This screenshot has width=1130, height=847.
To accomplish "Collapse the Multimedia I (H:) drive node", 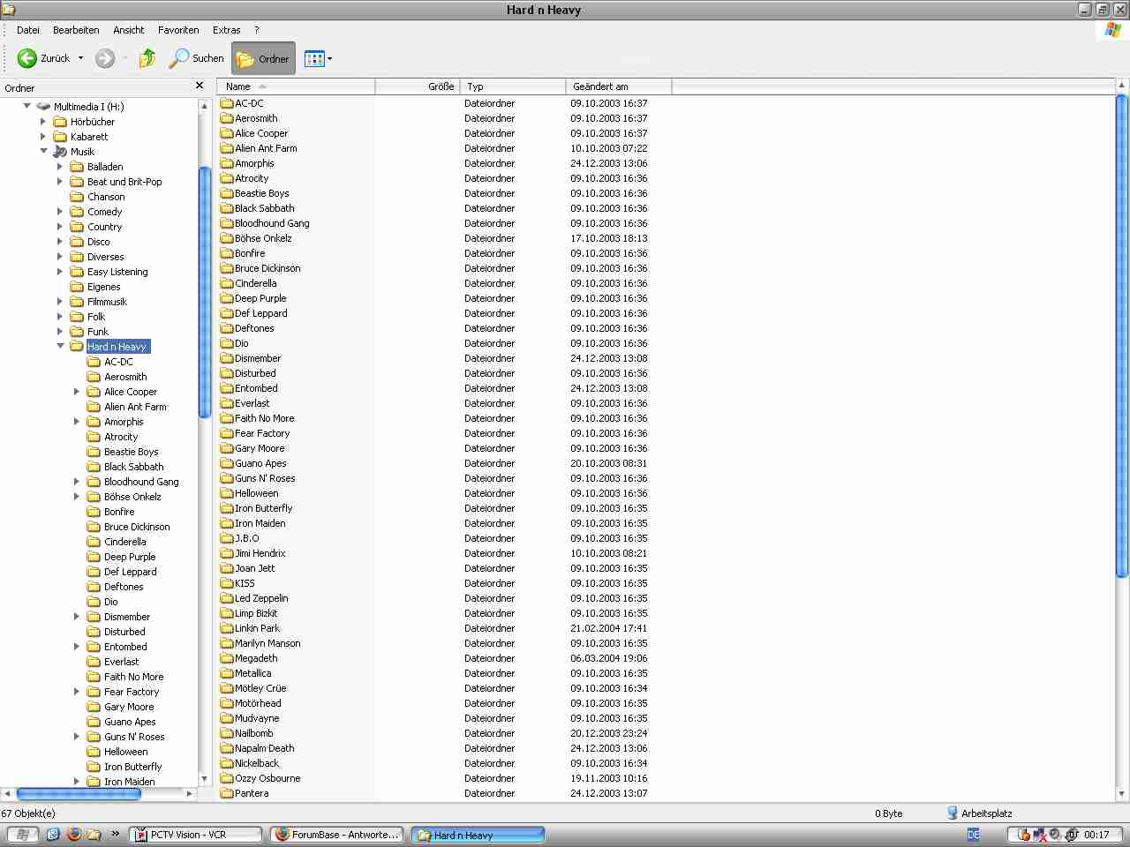I will click(26, 106).
